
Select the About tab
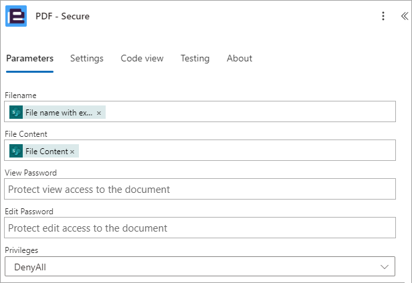tap(239, 58)
